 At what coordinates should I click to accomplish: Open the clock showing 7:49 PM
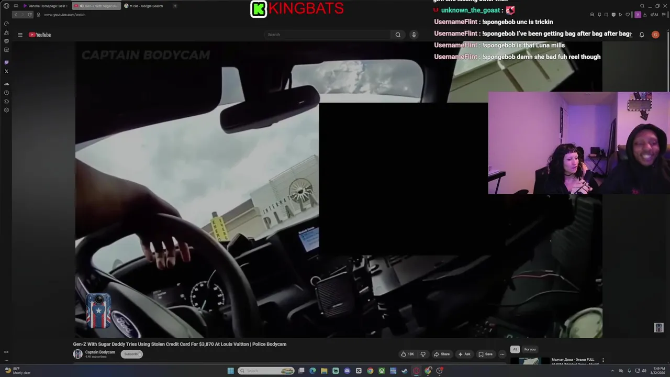coord(658,371)
